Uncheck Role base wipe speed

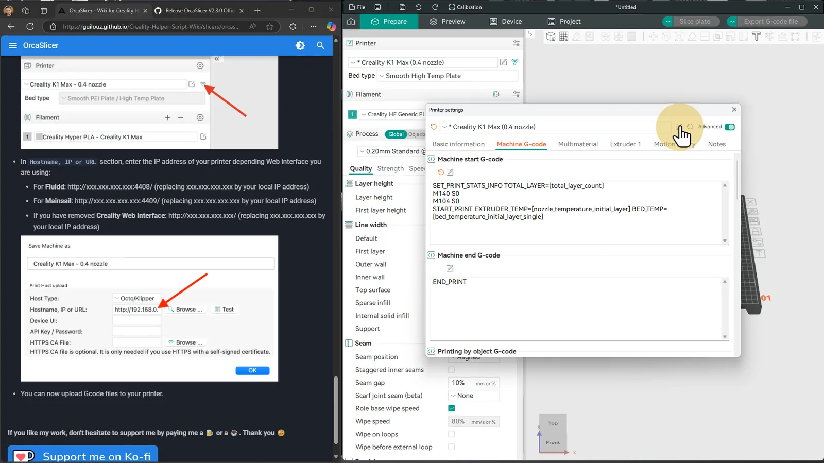[452, 408]
